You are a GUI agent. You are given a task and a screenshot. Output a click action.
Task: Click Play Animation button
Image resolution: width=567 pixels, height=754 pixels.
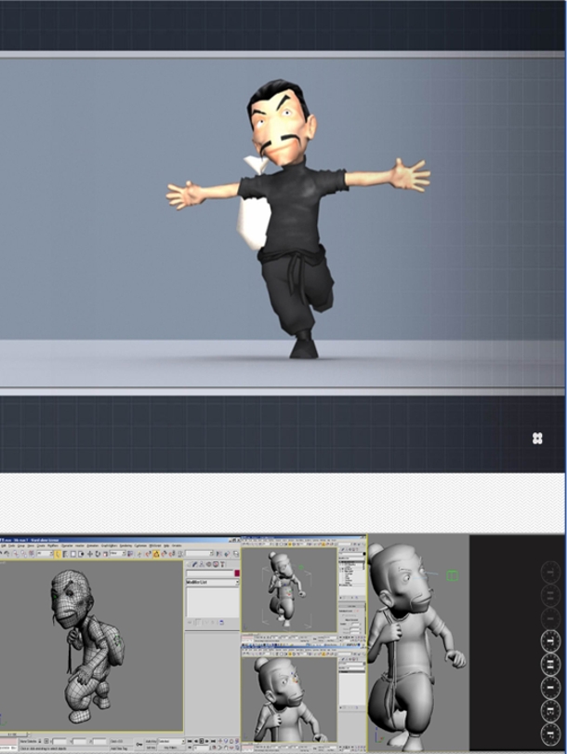coord(202,741)
